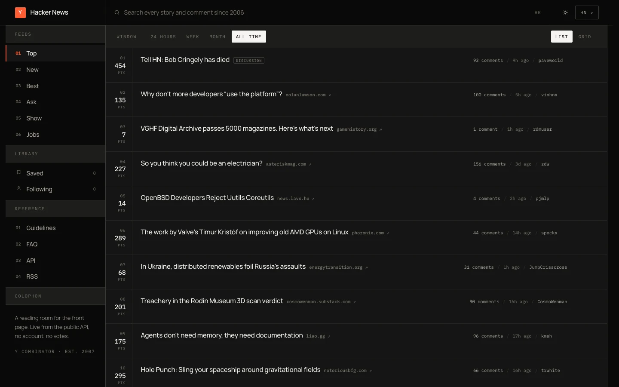Open external arrow next to energytransition.org
The width and height of the screenshot is (619, 387).
[x=367, y=267]
